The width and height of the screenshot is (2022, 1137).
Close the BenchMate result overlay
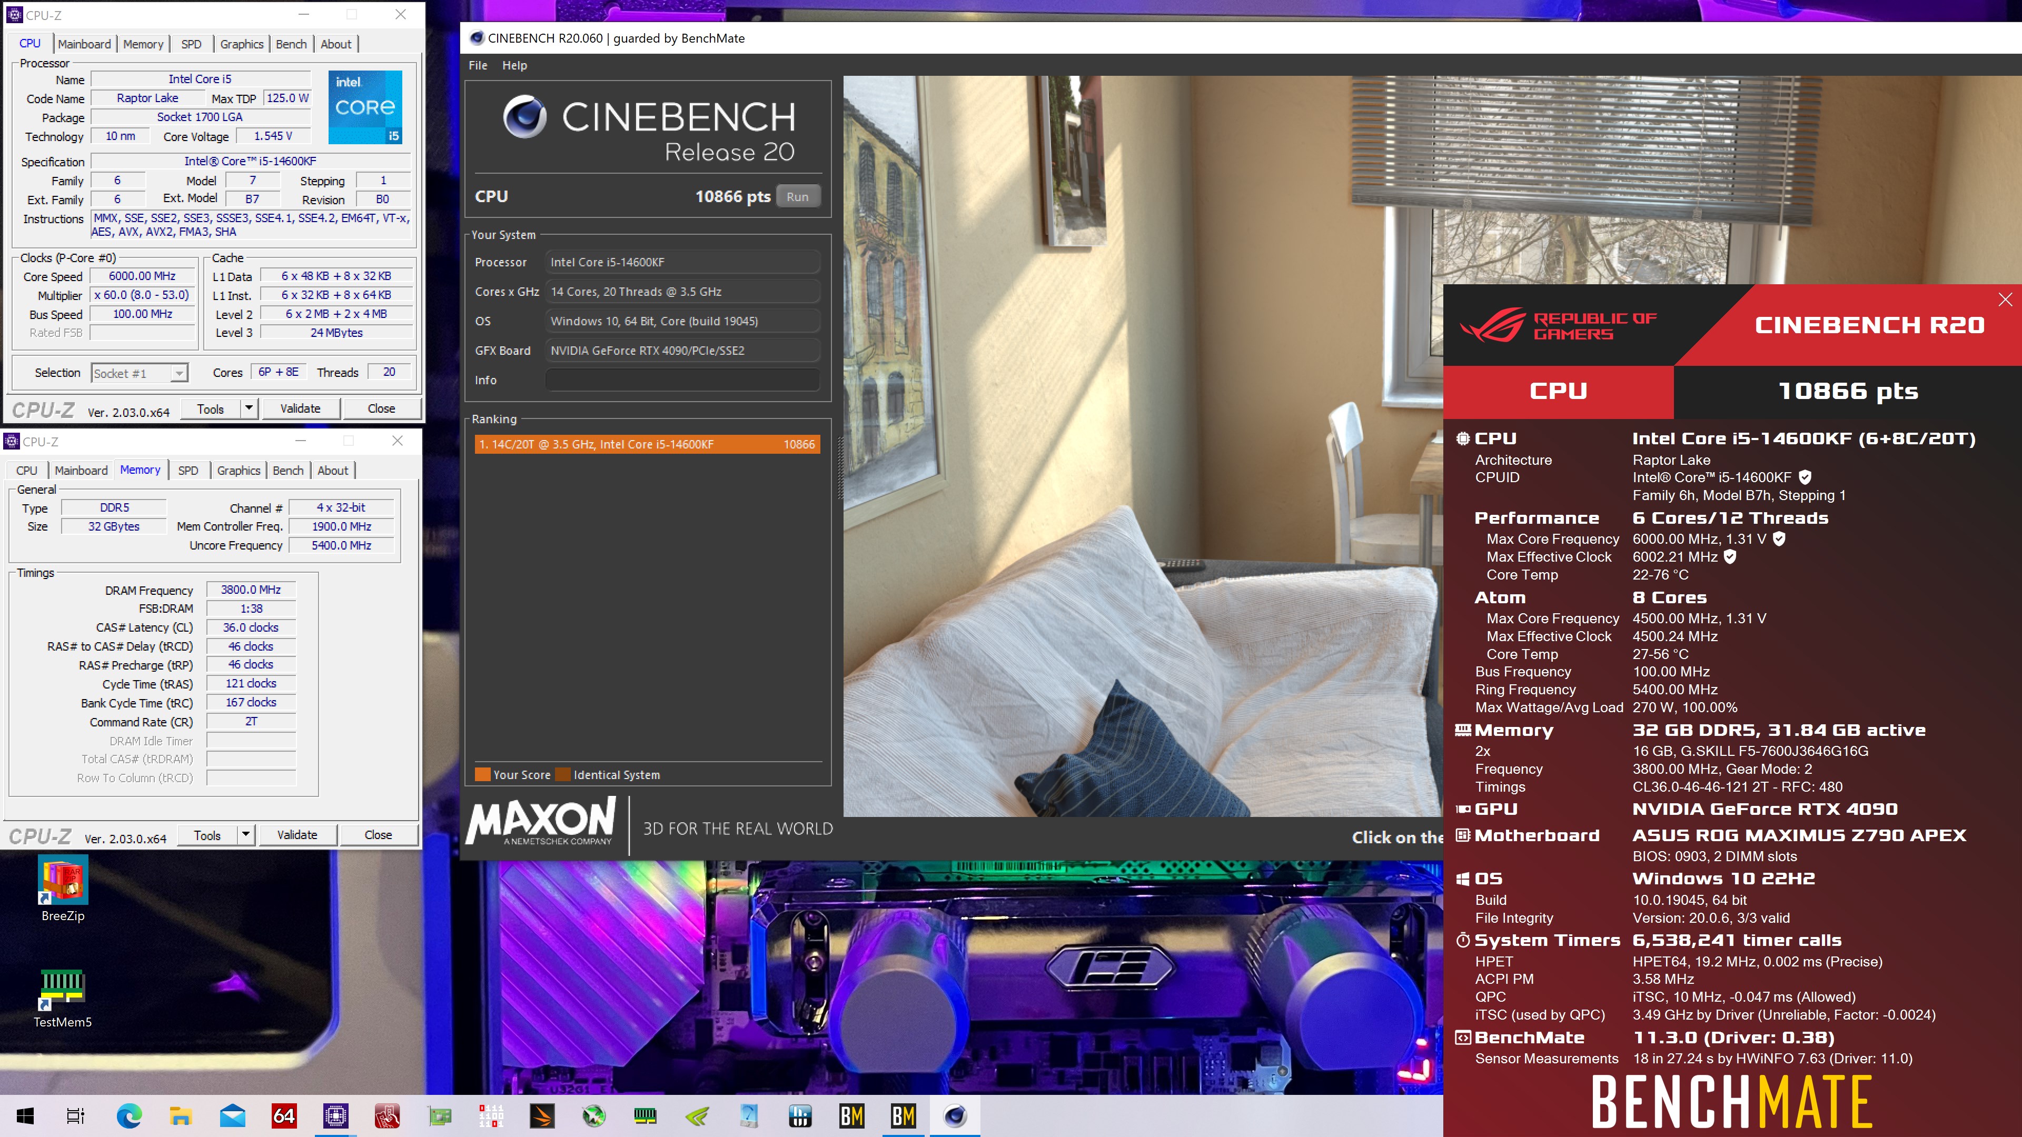(x=2005, y=300)
